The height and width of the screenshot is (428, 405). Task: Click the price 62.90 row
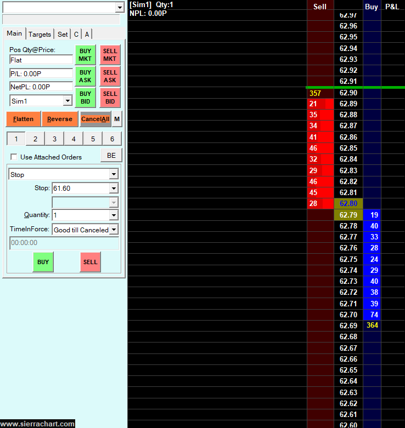(348, 93)
